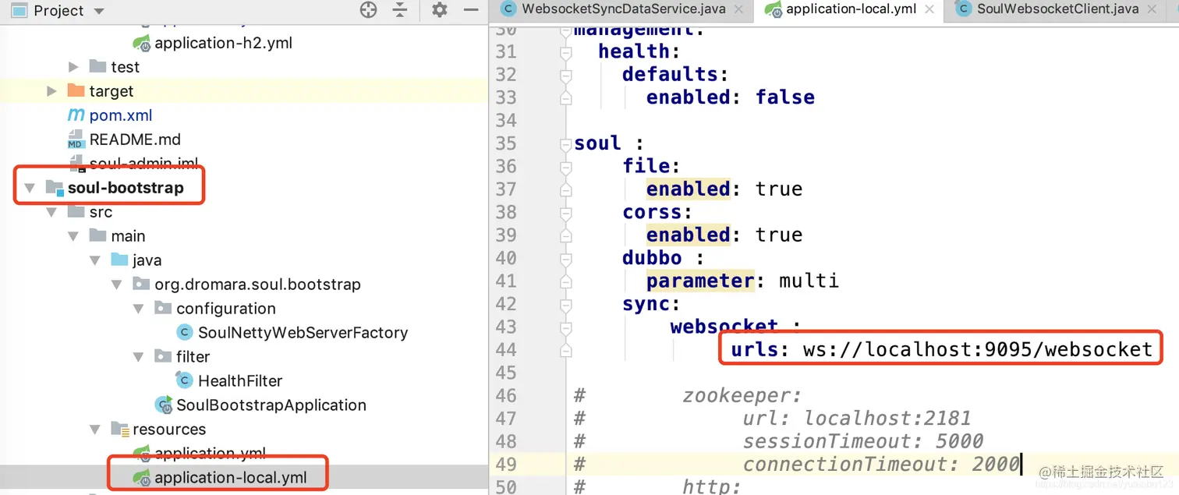Collapse the resources folder
Screen dimensions: 1179x495
(x=96, y=430)
